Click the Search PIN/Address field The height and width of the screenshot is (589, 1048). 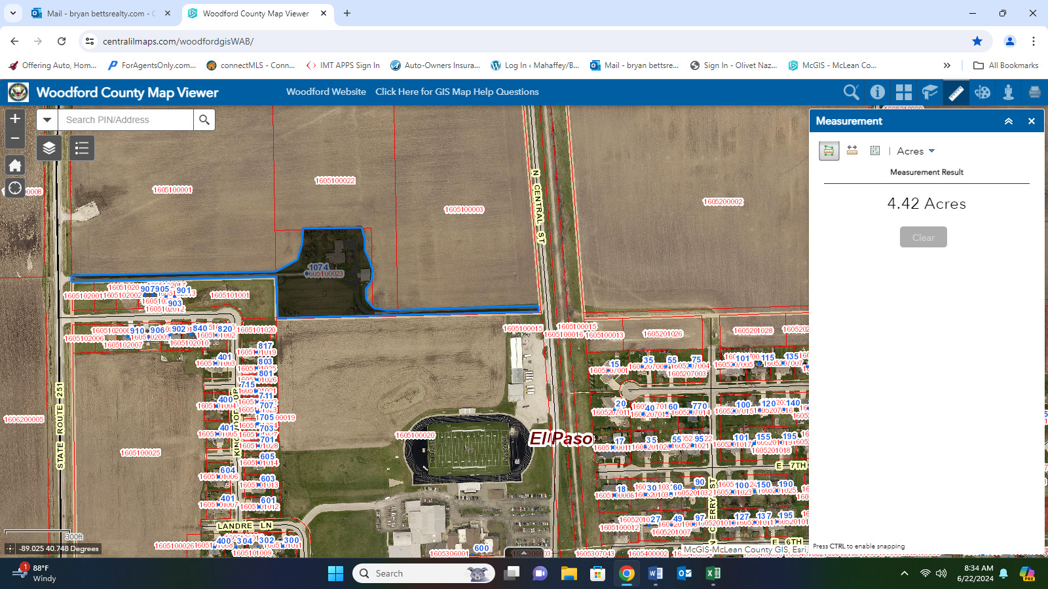click(x=126, y=120)
